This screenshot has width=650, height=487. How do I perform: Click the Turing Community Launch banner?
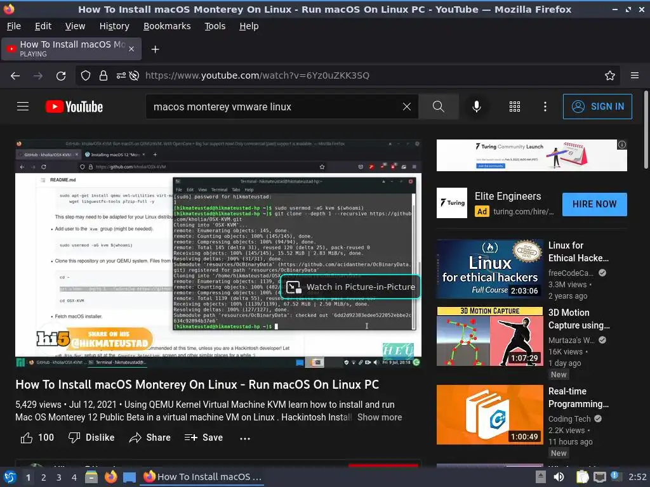point(531,155)
